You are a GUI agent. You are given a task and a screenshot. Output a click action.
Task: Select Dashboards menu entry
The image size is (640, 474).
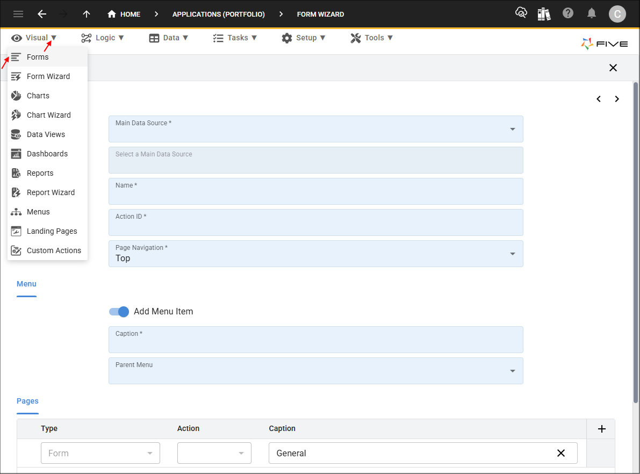pyautogui.click(x=47, y=154)
